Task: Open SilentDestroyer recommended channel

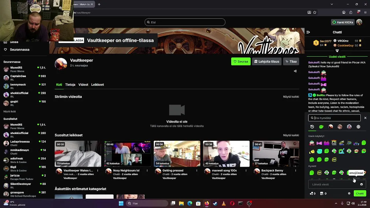Action: [x=25, y=185]
